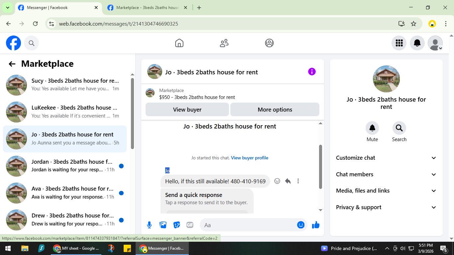
Task: Expand the Customize chat section
Action: click(x=386, y=158)
